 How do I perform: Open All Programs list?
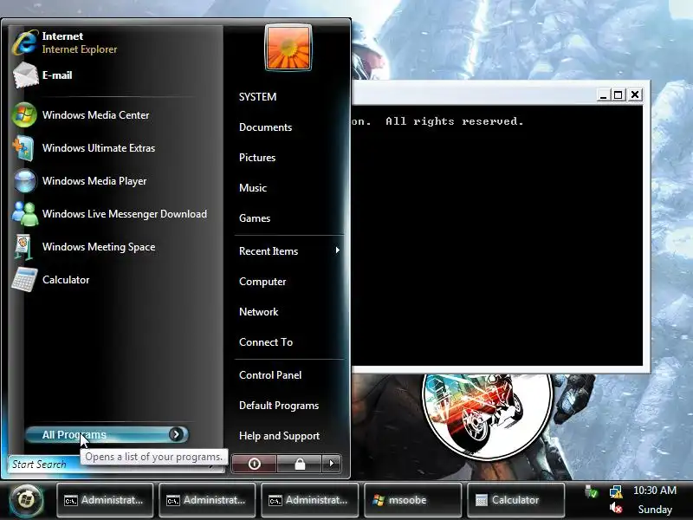point(107,435)
